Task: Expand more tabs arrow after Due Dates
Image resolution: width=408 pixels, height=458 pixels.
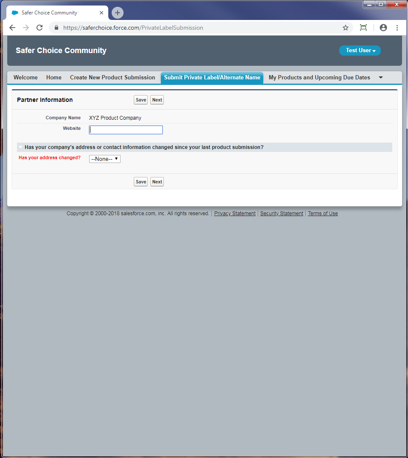Action: (x=380, y=78)
